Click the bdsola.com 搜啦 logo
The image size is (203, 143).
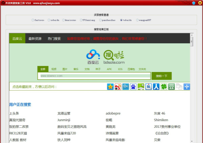tap(114, 57)
